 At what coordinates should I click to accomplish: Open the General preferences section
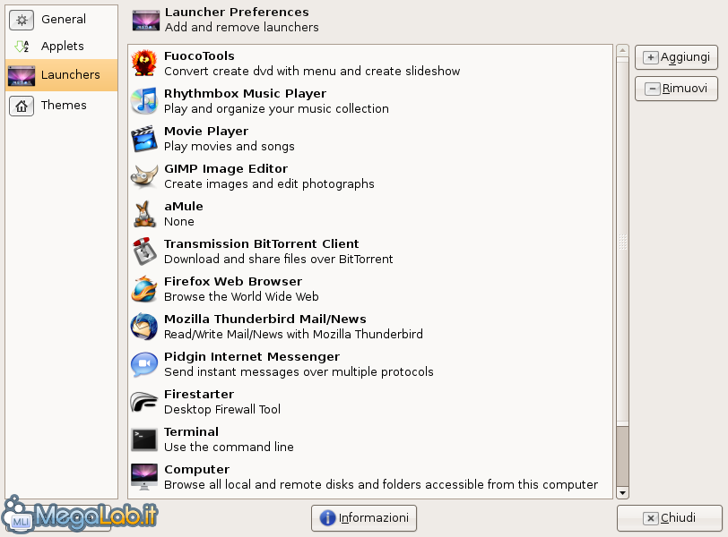coord(61,20)
